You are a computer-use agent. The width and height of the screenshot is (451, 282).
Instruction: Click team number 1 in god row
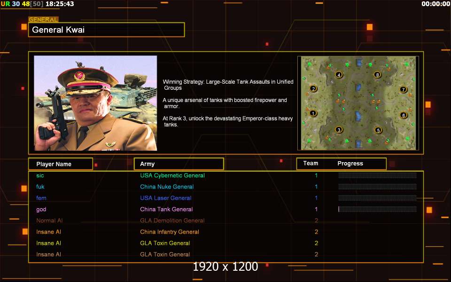(316, 209)
